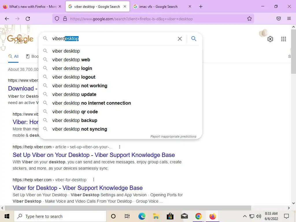Click the Firefox address bar URL

click(132, 19)
